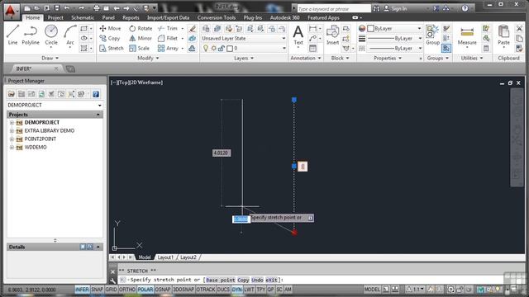Expand the POINT2POINT project tree
The width and height of the screenshot is (529, 297).
12,139
